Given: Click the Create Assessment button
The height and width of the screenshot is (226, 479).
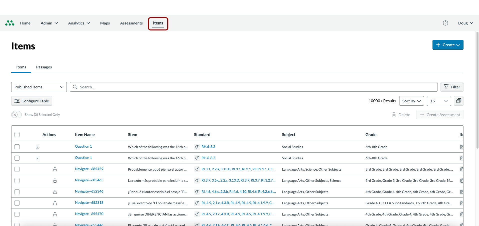Looking at the screenshot, I should click(440, 115).
